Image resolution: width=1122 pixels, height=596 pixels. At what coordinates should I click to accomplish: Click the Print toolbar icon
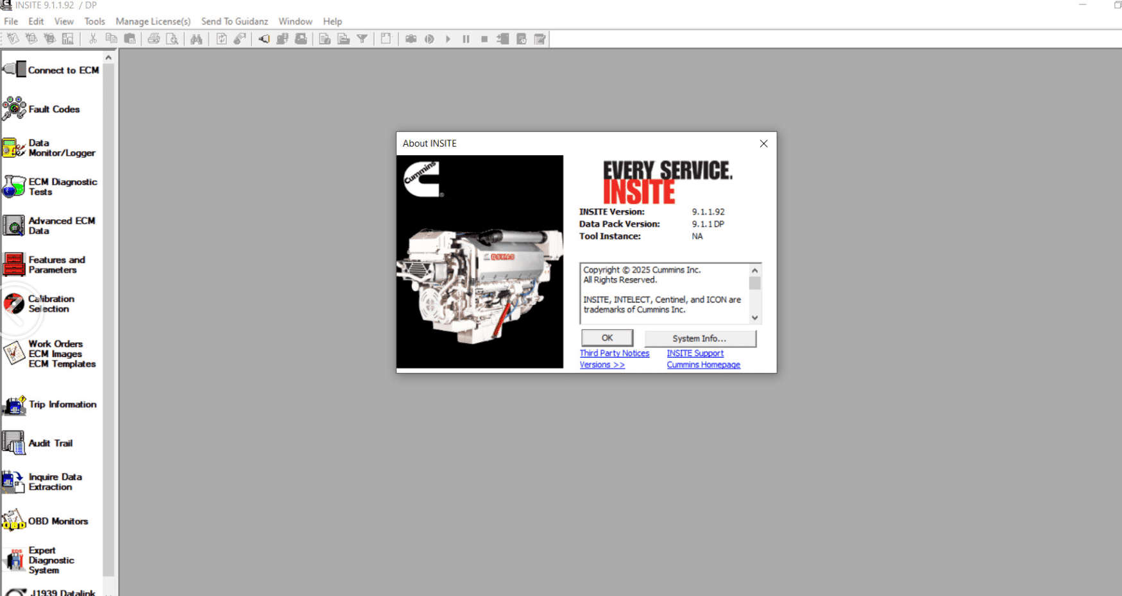click(x=154, y=39)
